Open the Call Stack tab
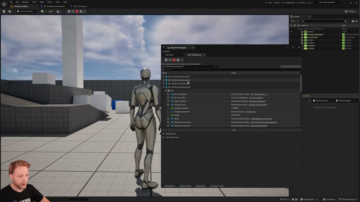This screenshot has height=202, width=360. tap(169, 55)
